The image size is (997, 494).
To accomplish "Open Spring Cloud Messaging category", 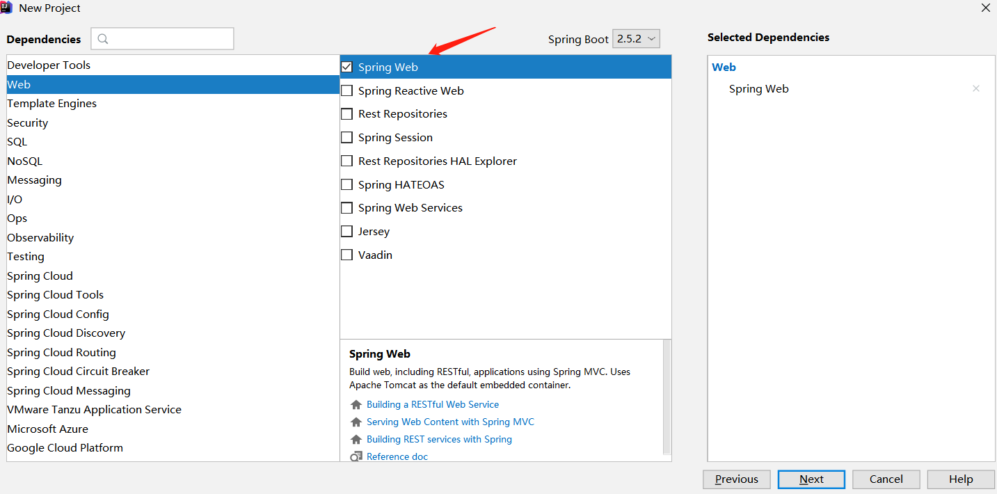I will click(x=173, y=390).
